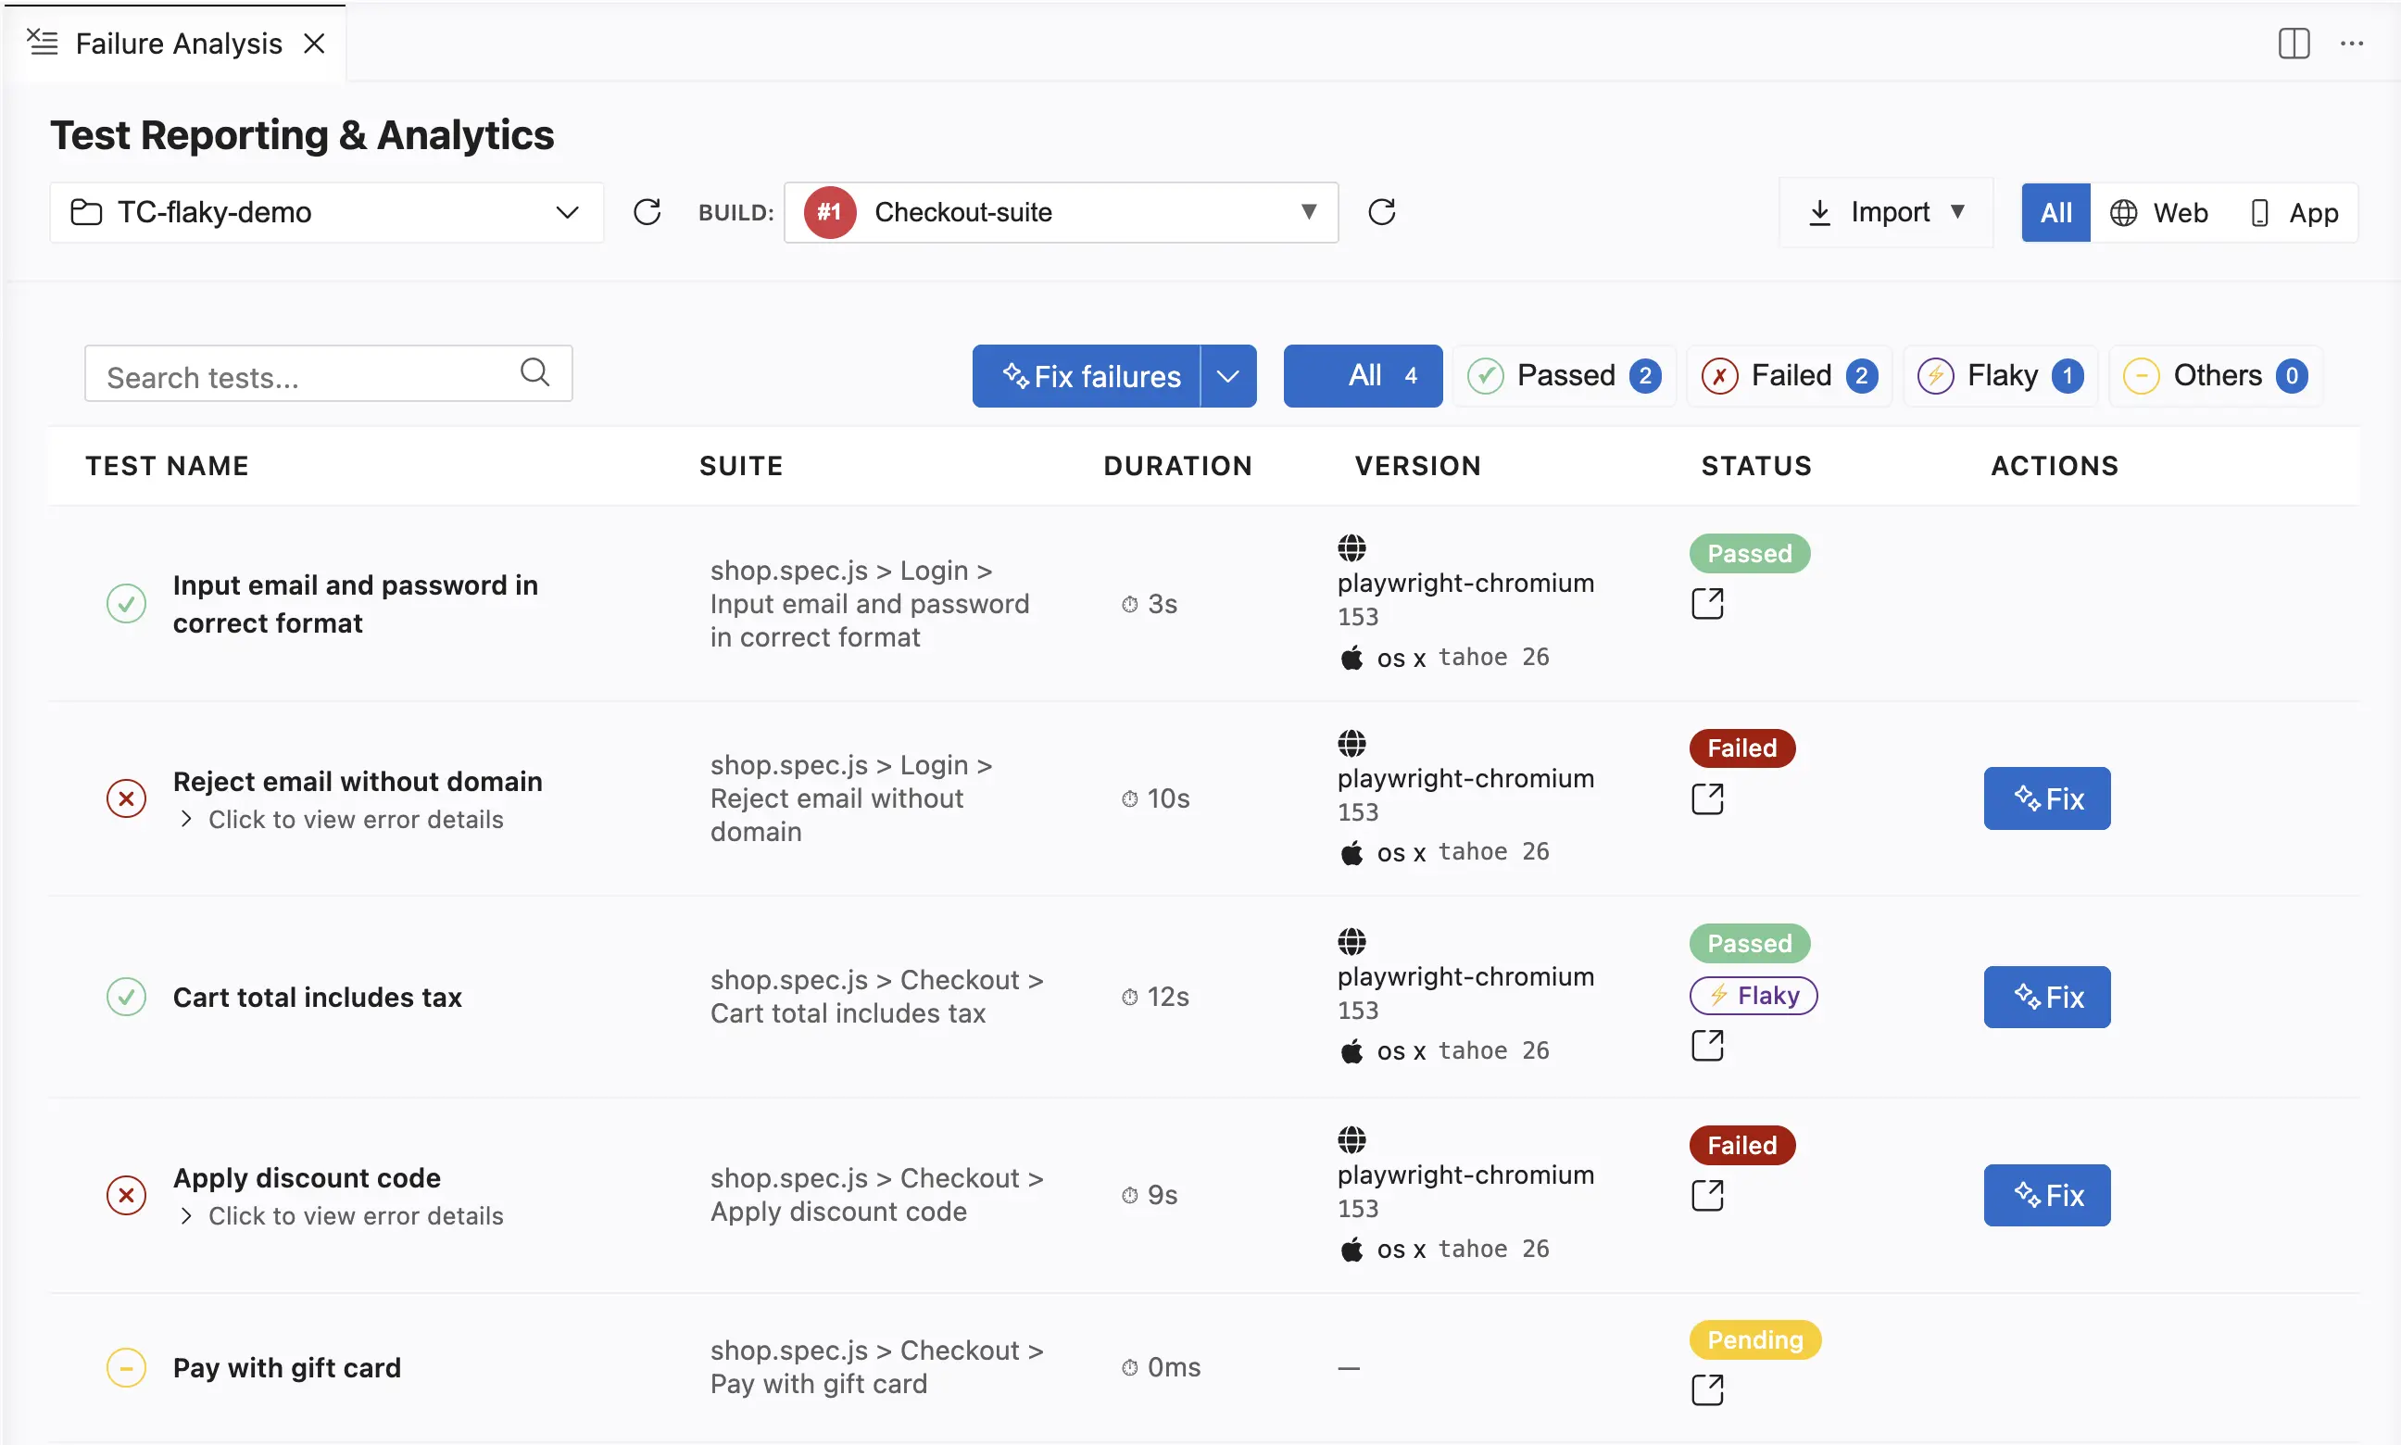This screenshot has height=1445, width=2401.
Task: Open the Checkout-suite build dropdown
Action: 1061,212
